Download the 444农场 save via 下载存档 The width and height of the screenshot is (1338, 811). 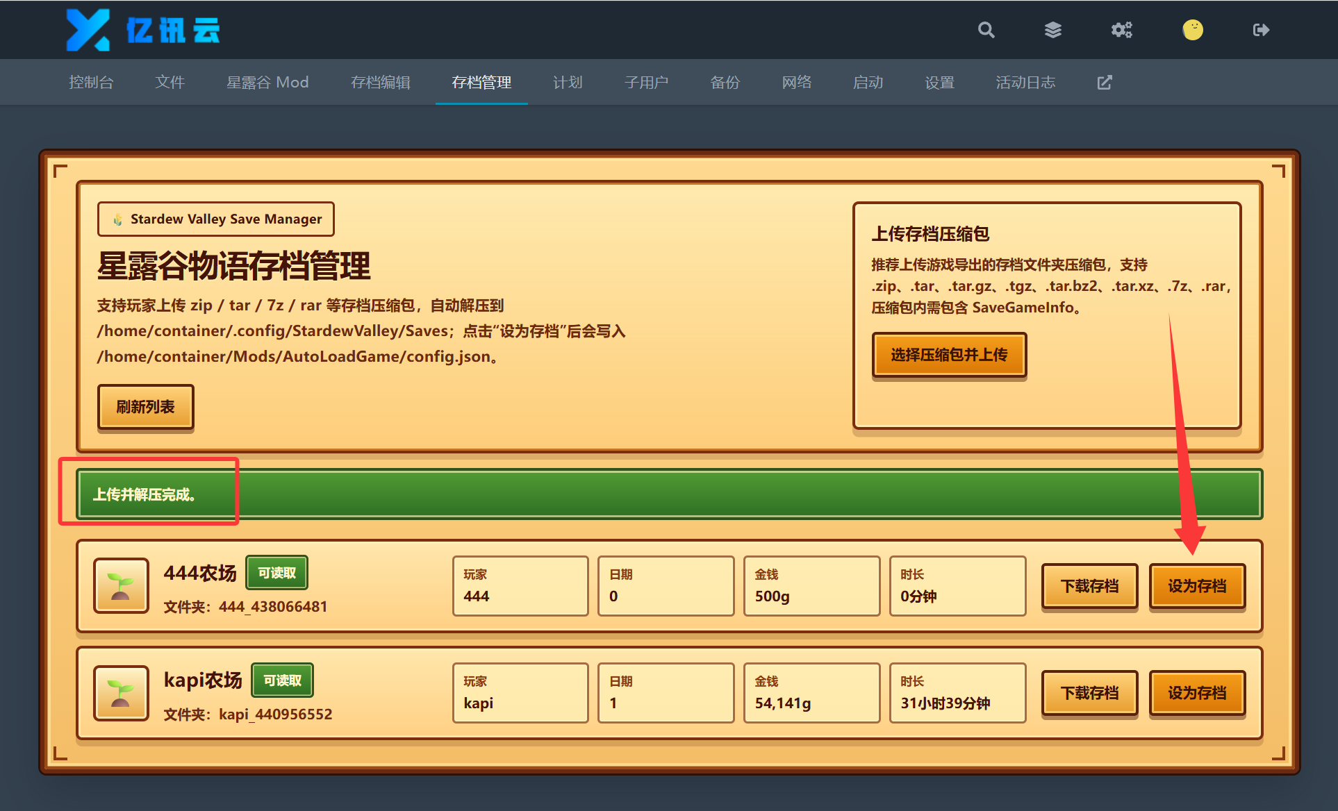tap(1089, 586)
